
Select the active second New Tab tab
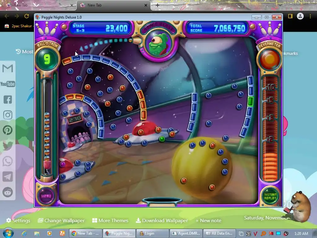[x=114, y=5]
